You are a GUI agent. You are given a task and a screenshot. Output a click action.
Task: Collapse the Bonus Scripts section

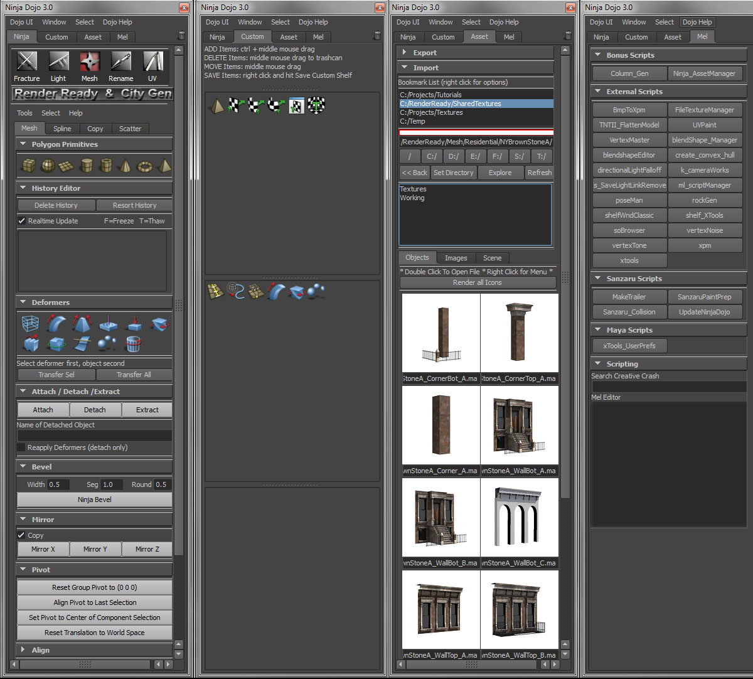pyautogui.click(x=669, y=55)
